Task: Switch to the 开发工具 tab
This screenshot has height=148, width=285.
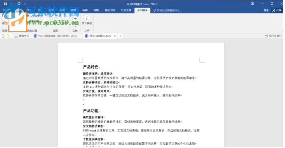Action: (126, 10)
